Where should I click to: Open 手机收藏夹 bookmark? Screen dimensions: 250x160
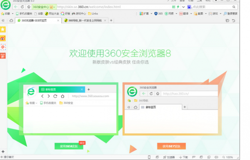[24, 14]
